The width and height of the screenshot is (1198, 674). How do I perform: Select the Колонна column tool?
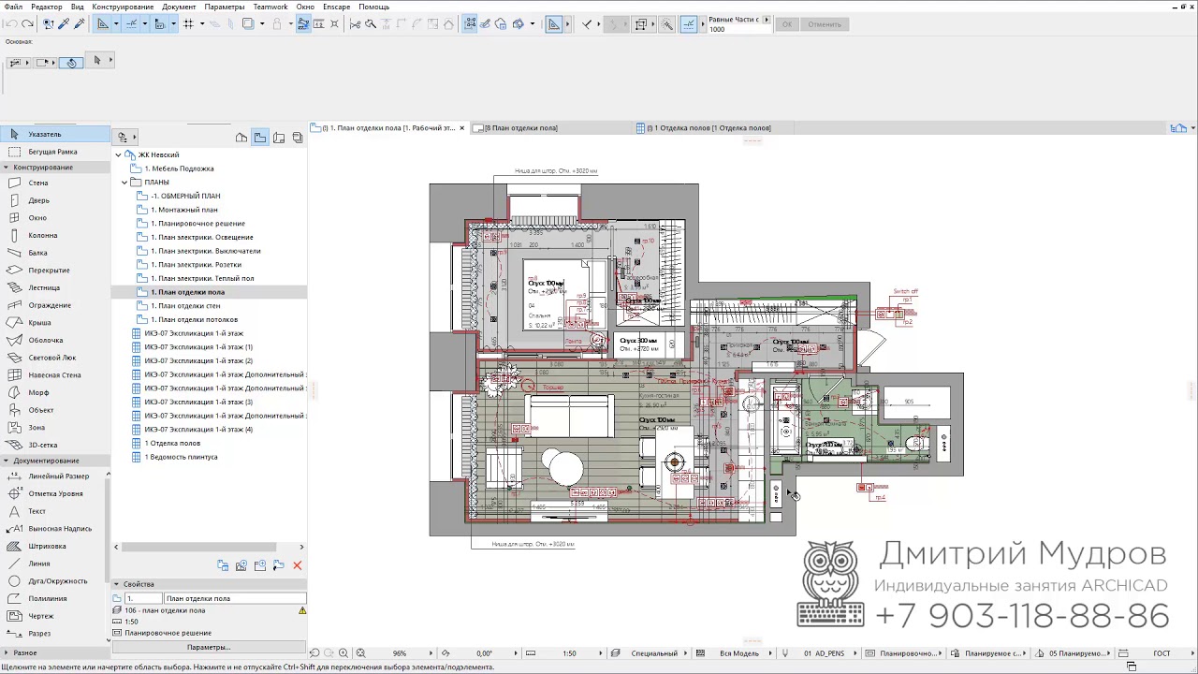(x=54, y=235)
